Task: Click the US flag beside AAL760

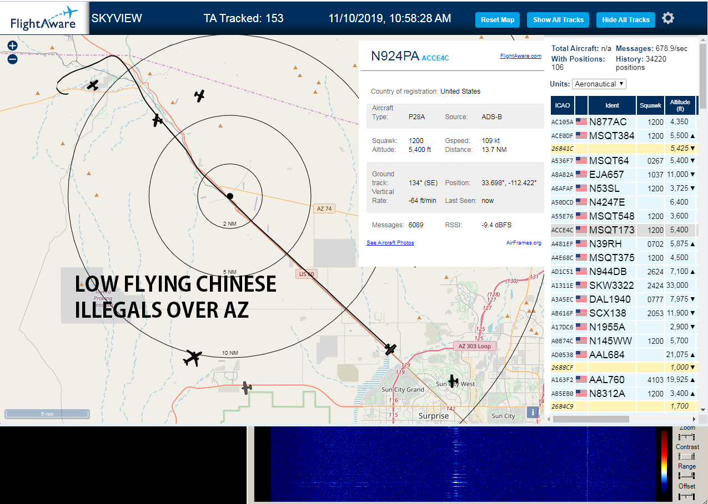Action: (581, 379)
